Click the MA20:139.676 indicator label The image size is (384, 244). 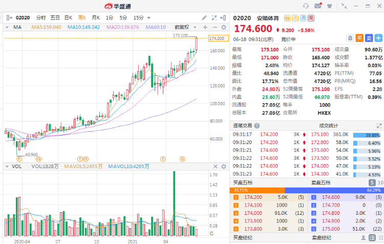coord(123,27)
